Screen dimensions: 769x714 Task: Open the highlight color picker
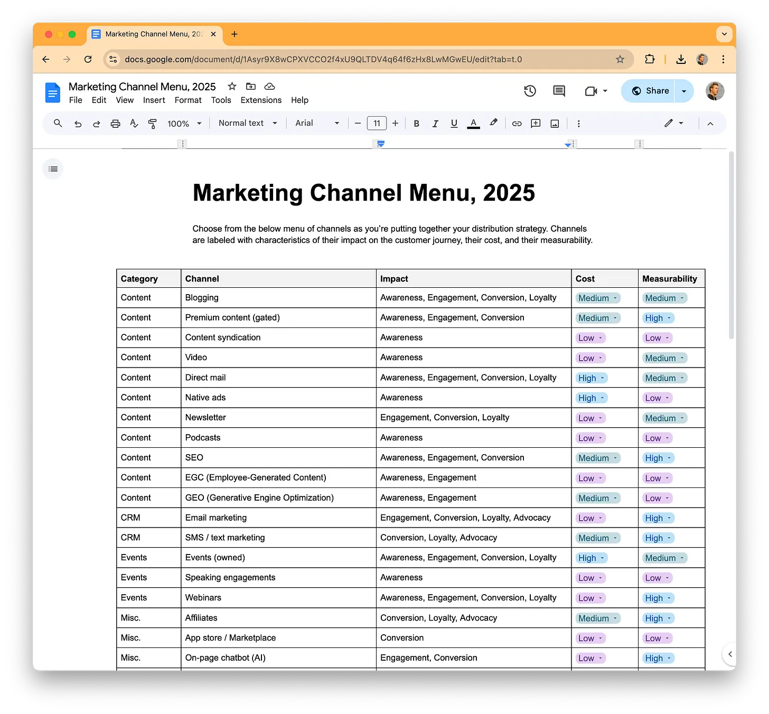click(x=493, y=123)
